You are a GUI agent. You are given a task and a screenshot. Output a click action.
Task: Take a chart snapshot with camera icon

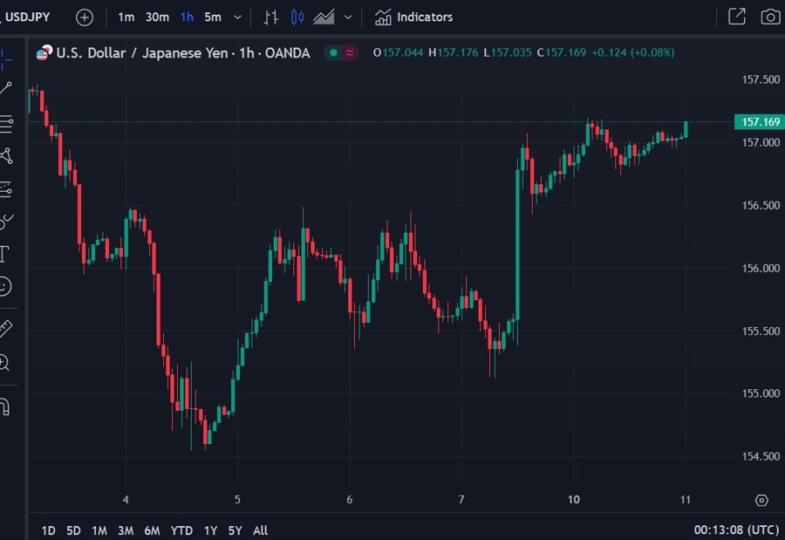(x=769, y=17)
